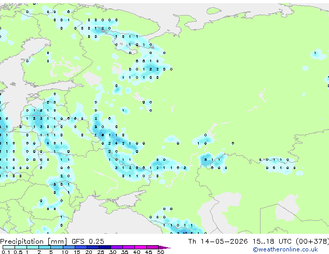Click the '20' legend scale label
Viewport: 329px width, 254px height.
pos(89,252)
